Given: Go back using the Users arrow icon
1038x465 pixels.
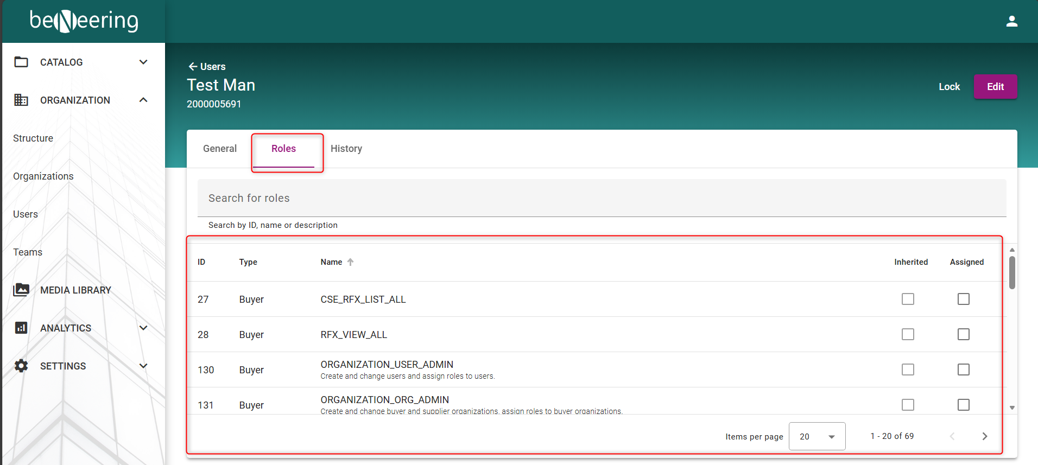Looking at the screenshot, I should pos(193,66).
